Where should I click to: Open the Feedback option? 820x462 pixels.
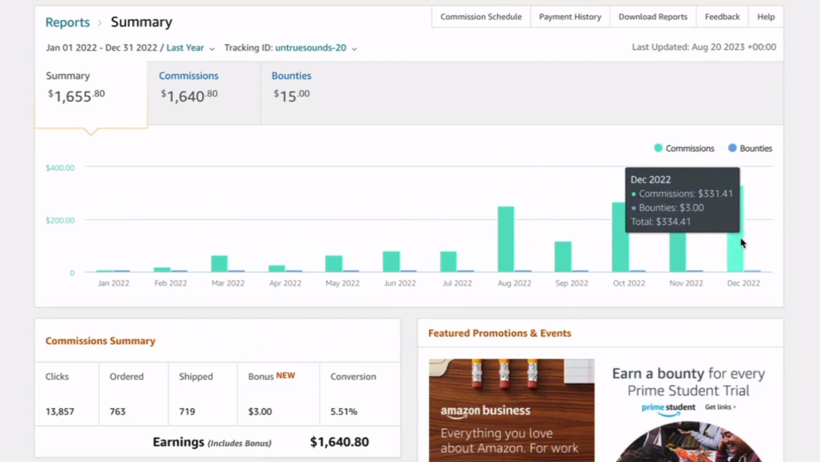[x=722, y=16]
